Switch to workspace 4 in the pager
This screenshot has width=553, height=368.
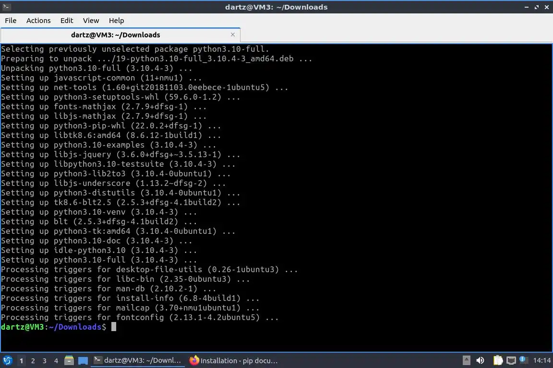point(56,361)
